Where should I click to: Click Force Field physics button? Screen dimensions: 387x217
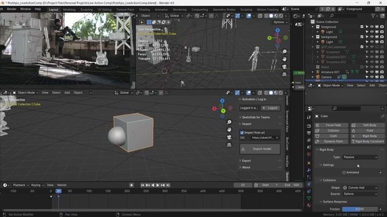331,125
